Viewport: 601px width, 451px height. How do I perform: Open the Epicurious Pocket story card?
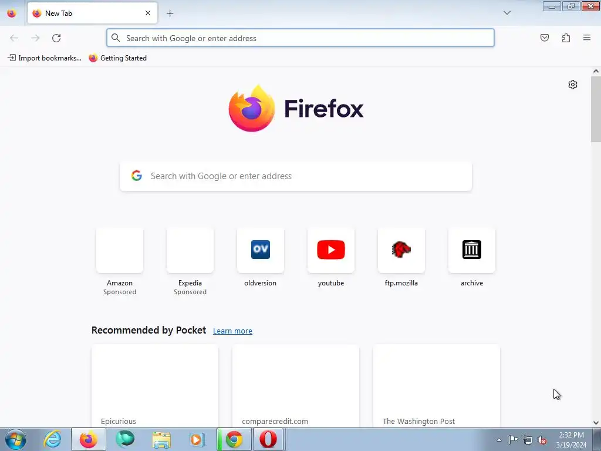click(x=155, y=386)
